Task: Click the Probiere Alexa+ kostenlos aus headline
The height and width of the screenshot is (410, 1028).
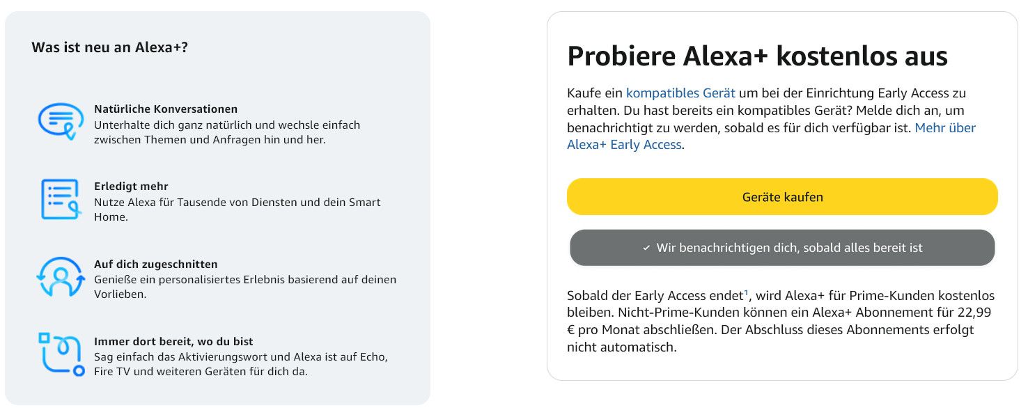Action: click(x=757, y=56)
